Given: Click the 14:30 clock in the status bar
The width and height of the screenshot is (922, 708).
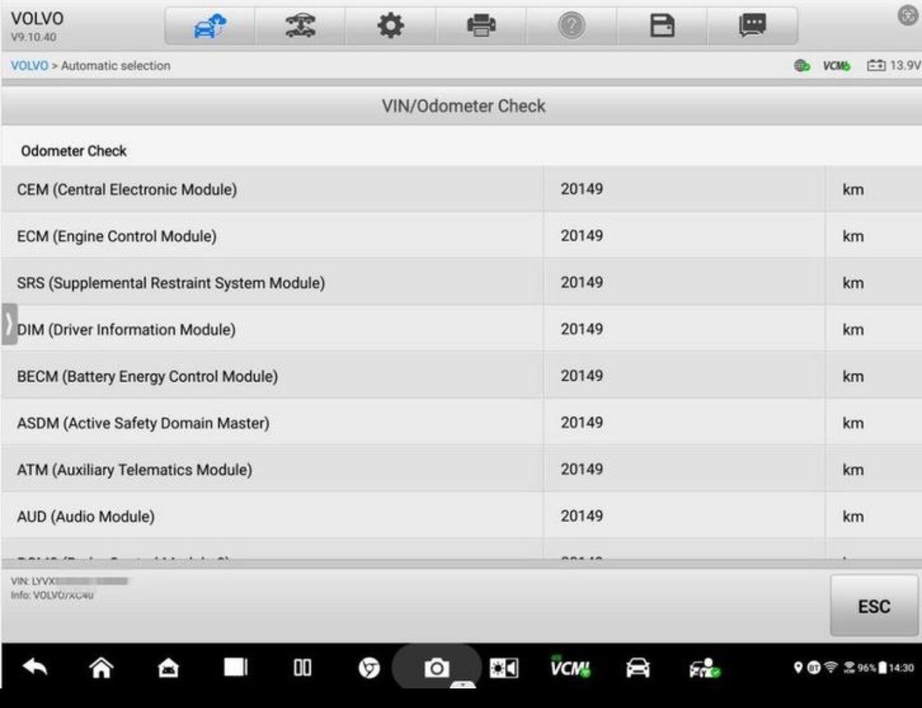Looking at the screenshot, I should pos(901,668).
